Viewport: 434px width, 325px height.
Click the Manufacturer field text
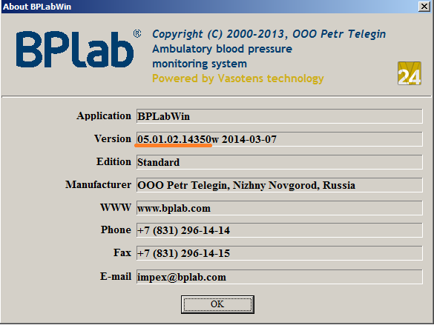click(x=279, y=185)
